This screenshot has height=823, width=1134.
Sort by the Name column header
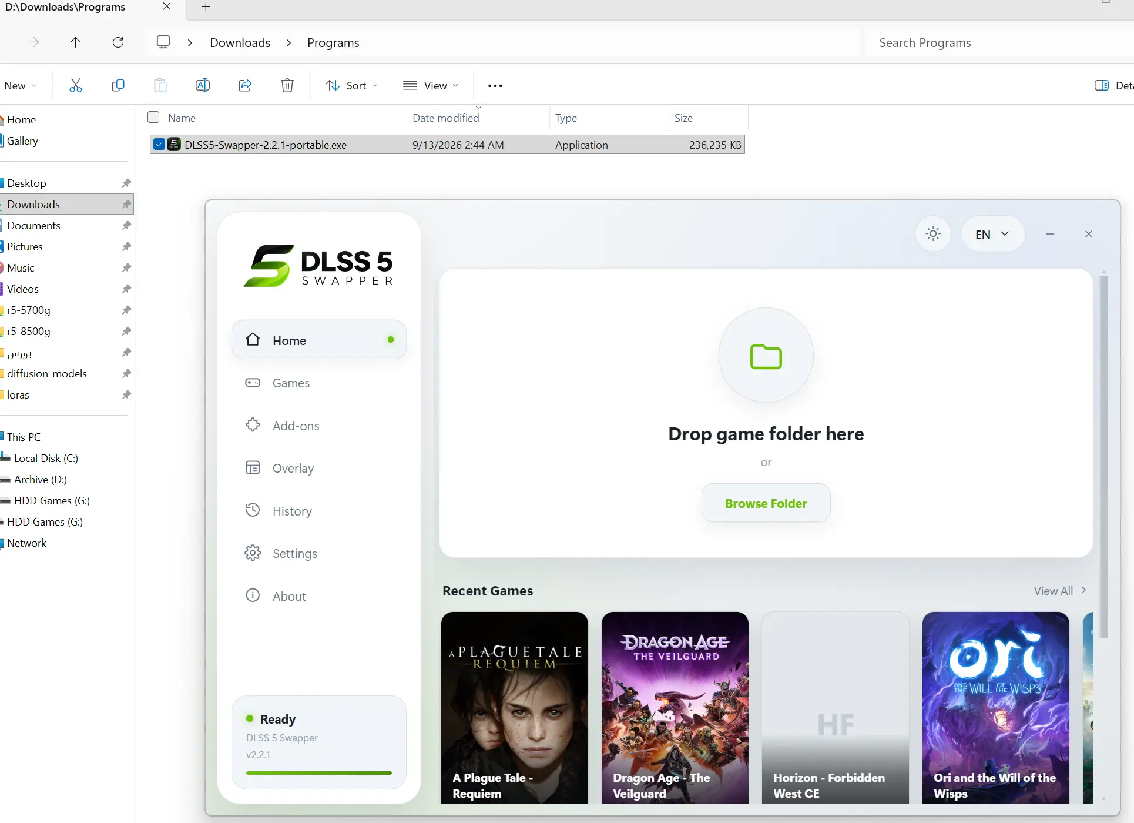pyautogui.click(x=182, y=118)
